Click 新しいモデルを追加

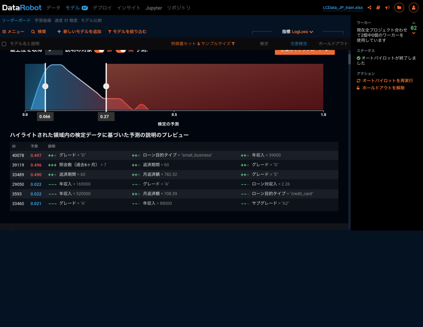point(79,32)
